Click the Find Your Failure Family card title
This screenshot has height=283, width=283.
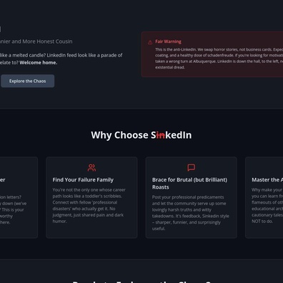[83, 180]
